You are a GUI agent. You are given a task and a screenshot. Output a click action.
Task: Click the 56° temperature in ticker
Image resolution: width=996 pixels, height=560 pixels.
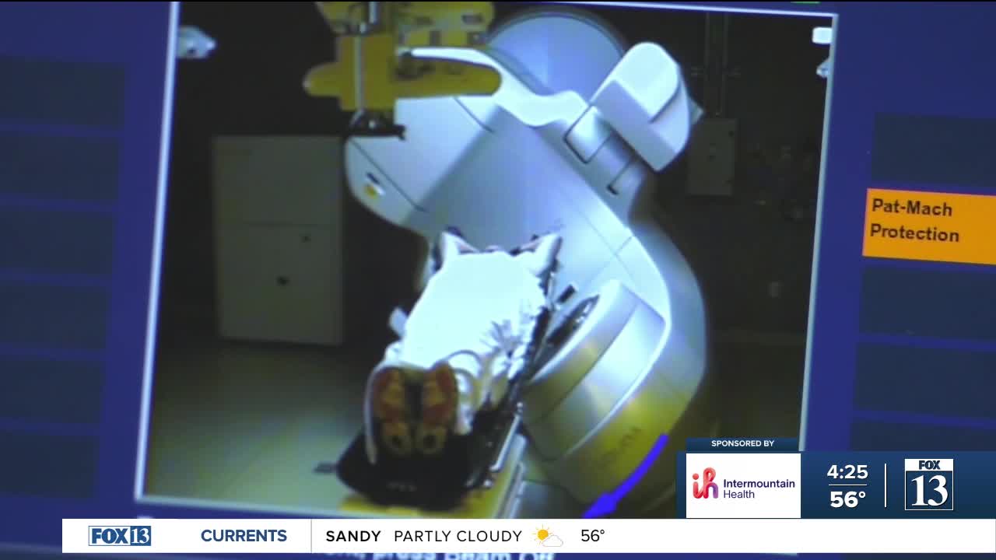tap(593, 536)
